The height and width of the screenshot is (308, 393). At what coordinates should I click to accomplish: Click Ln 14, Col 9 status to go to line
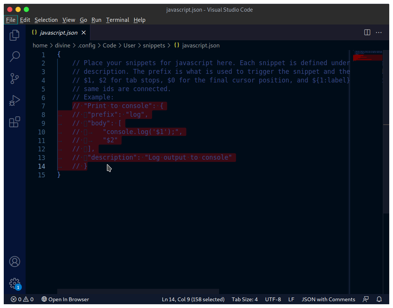click(x=193, y=299)
